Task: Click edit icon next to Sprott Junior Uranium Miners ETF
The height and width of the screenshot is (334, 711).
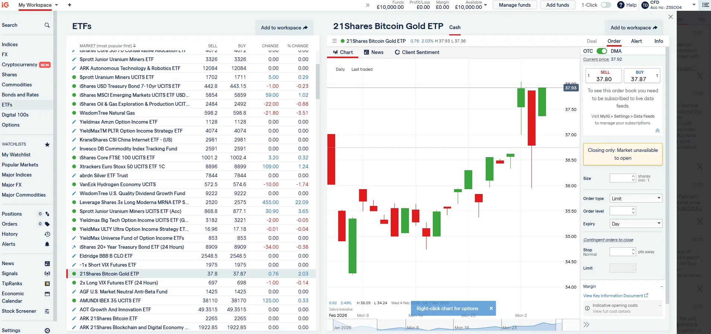Action: pyautogui.click(x=74, y=59)
